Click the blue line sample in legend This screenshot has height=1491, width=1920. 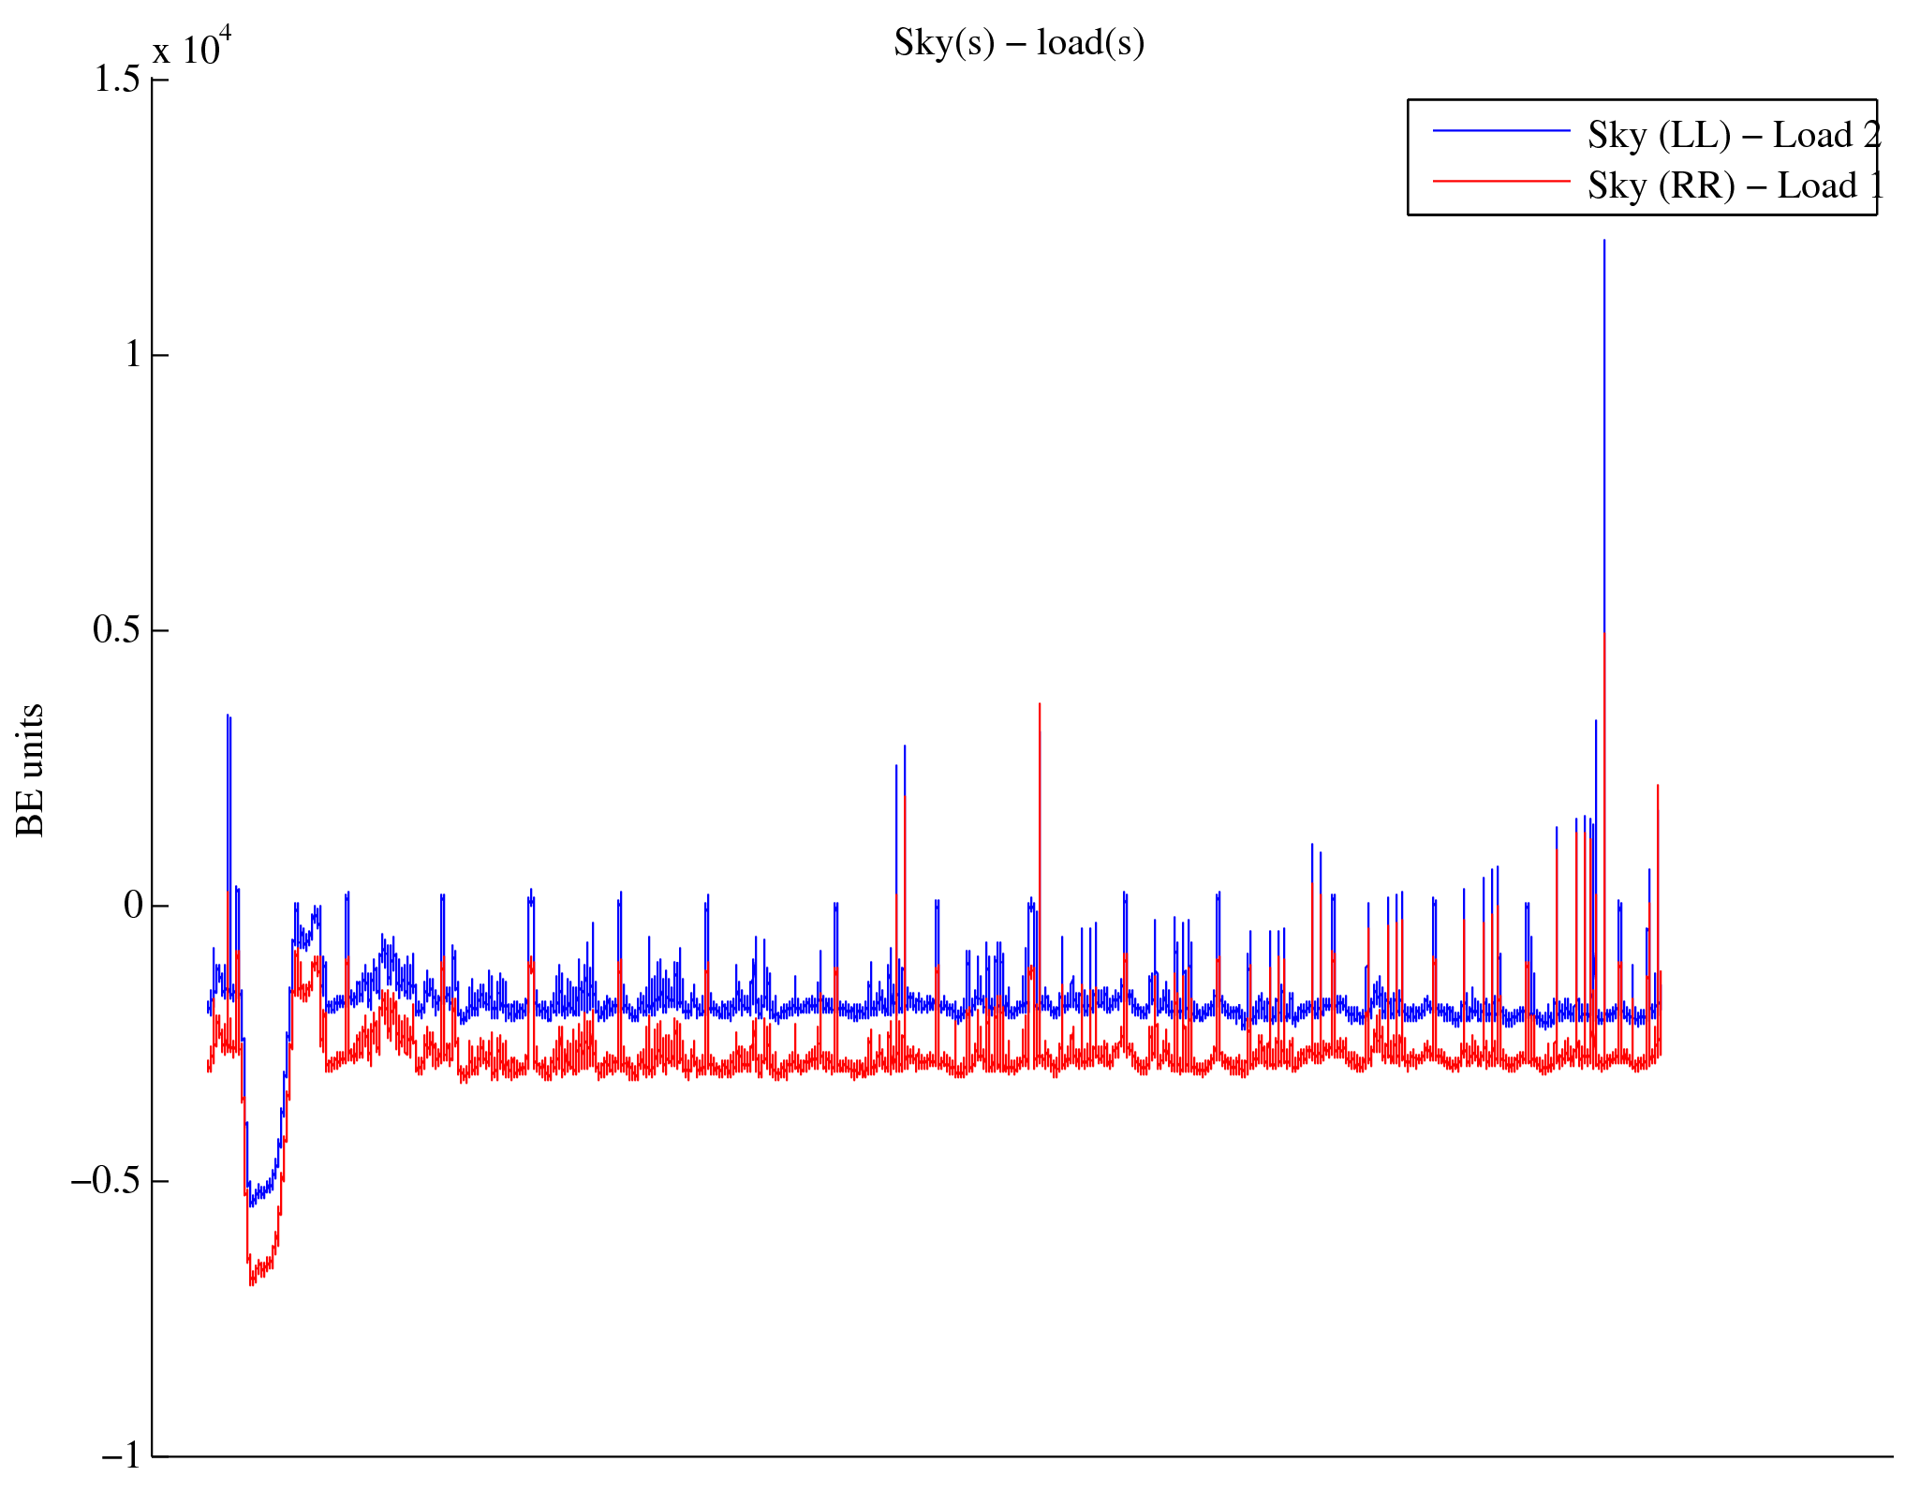click(1500, 132)
